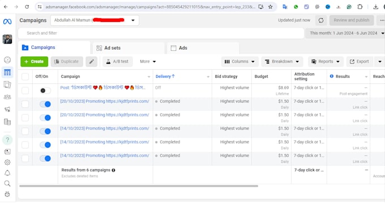Click Review and publish
Image resolution: width=385 pixels, height=203 pixels.
tap(352, 20)
